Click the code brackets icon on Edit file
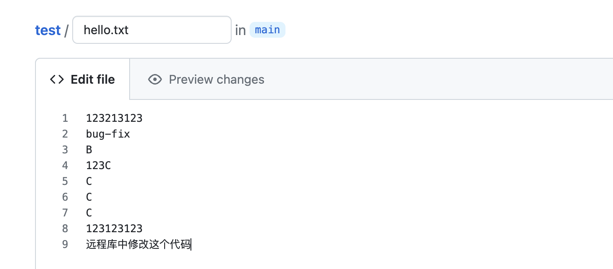This screenshot has width=613, height=269. pyautogui.click(x=57, y=79)
